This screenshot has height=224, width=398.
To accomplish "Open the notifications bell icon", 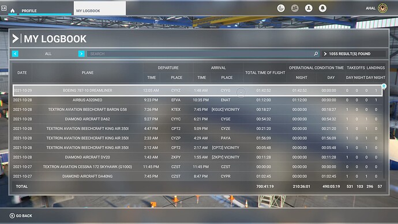I will click(x=322, y=9).
